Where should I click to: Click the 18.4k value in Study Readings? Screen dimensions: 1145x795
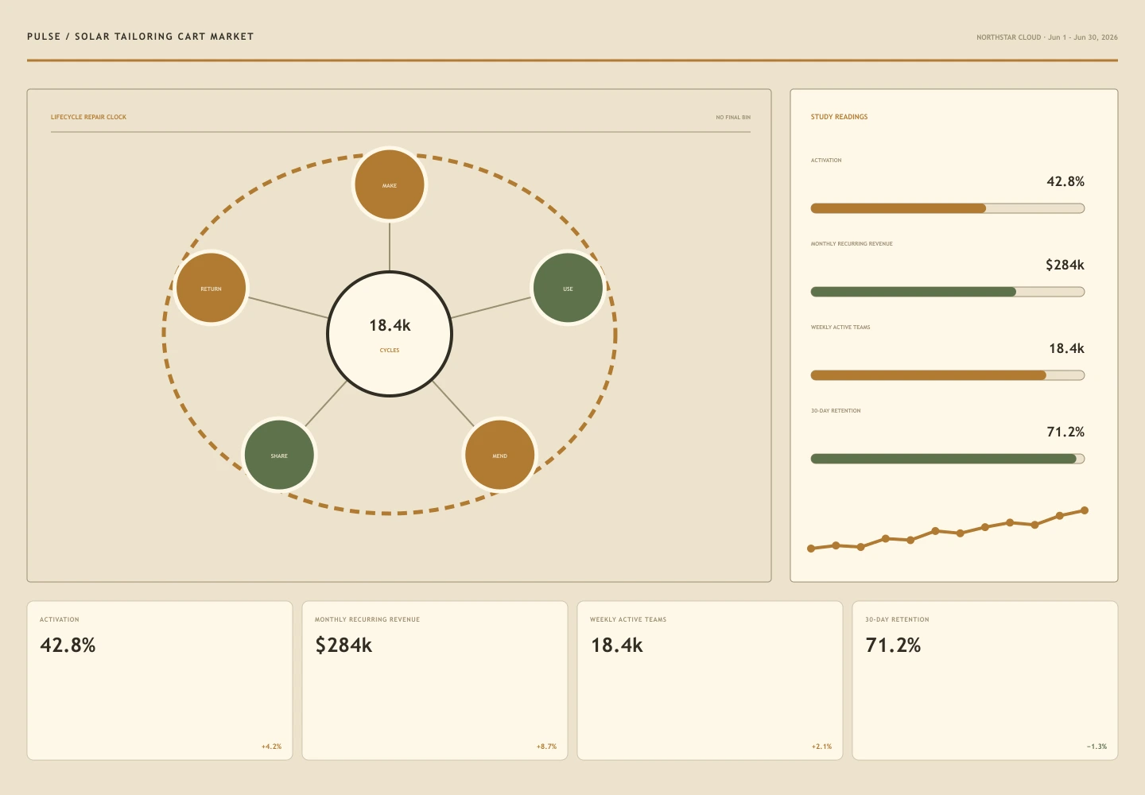1066,348
